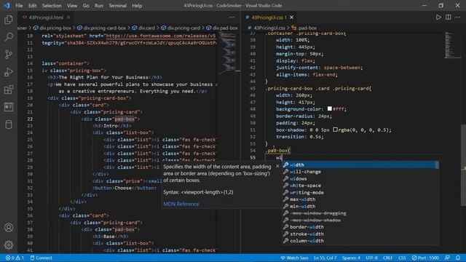Change indentation via Spaces: 4

(351, 258)
